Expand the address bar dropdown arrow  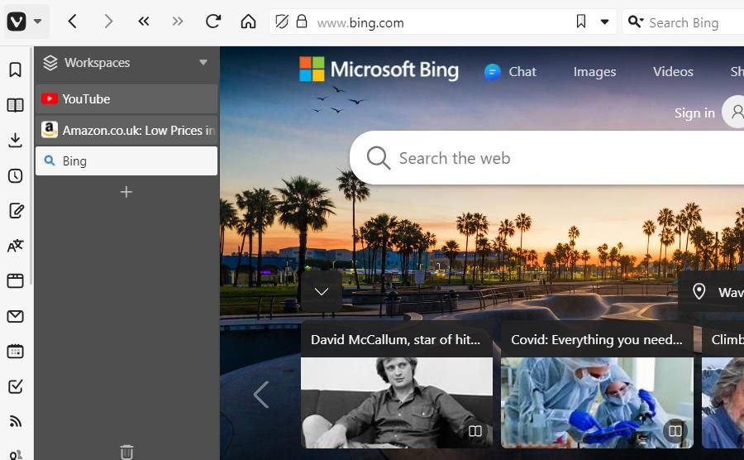click(604, 22)
